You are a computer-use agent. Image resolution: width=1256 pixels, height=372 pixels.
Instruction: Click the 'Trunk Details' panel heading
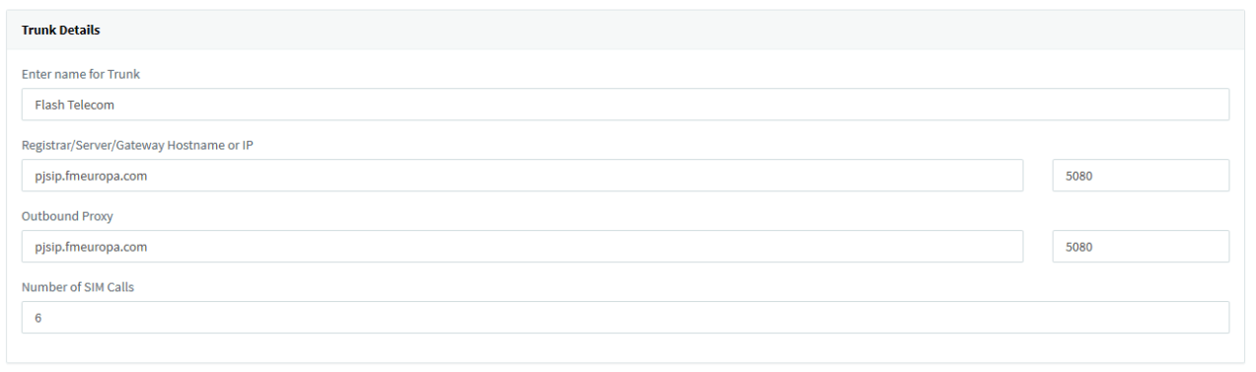click(x=60, y=31)
